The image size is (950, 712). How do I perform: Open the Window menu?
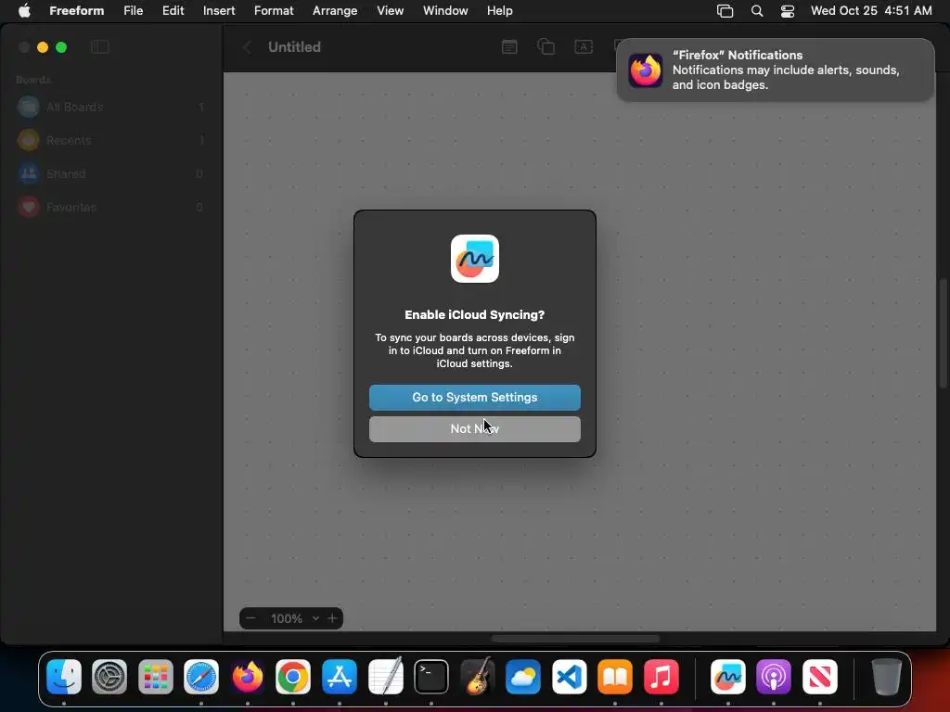click(x=445, y=10)
